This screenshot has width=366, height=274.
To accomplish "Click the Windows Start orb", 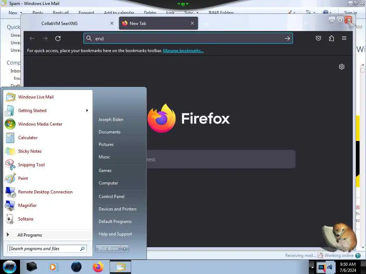I will [x=9, y=267].
